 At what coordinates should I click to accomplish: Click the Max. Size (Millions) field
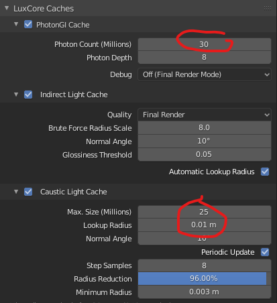point(205,212)
